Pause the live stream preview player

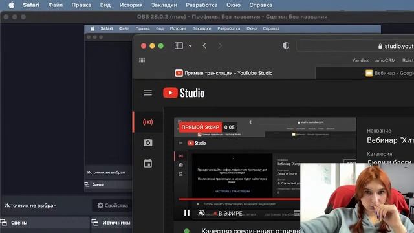[187, 213]
